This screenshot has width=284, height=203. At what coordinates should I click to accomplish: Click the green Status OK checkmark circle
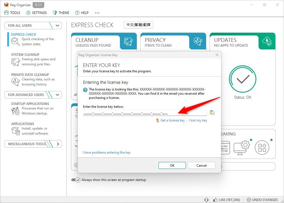[x=243, y=79]
